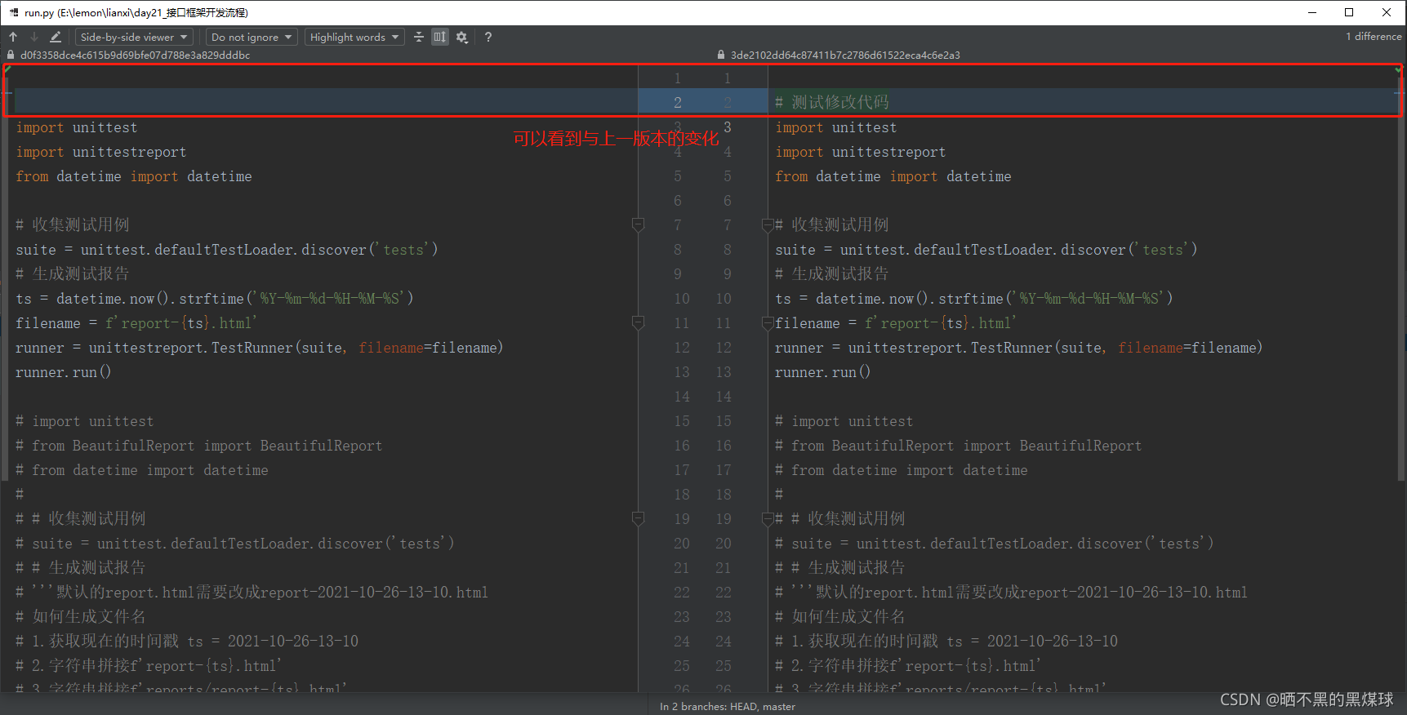Click the '1 difference' counter
The width and height of the screenshot is (1407, 715).
pos(1374,37)
